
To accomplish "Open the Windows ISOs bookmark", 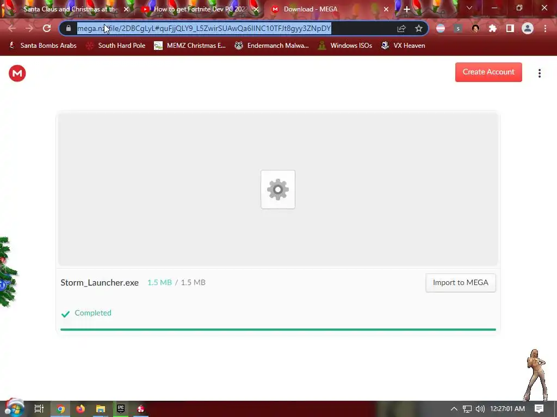I will 345,46.
